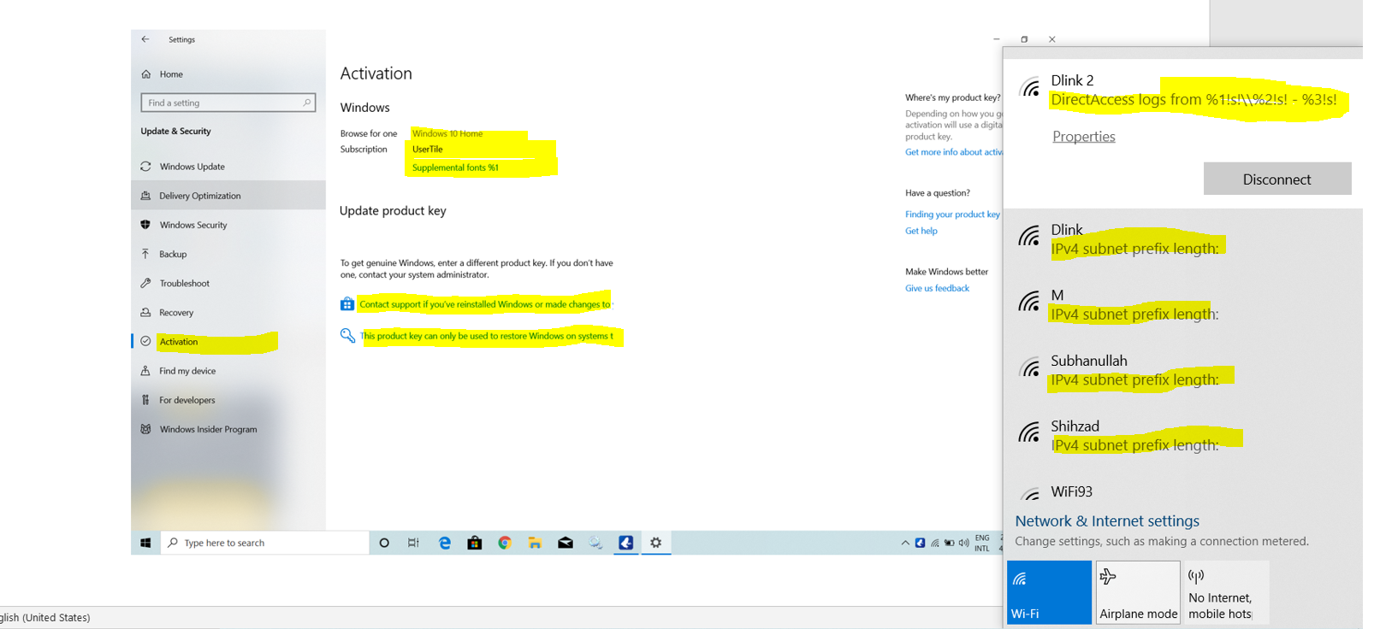Click the Get help link
The image size is (1380, 629).
[921, 231]
